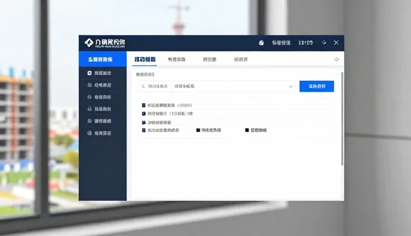411x236 pixels.
Task: Click the icon of the first sidebar item below the header
Action: [x=89, y=73]
